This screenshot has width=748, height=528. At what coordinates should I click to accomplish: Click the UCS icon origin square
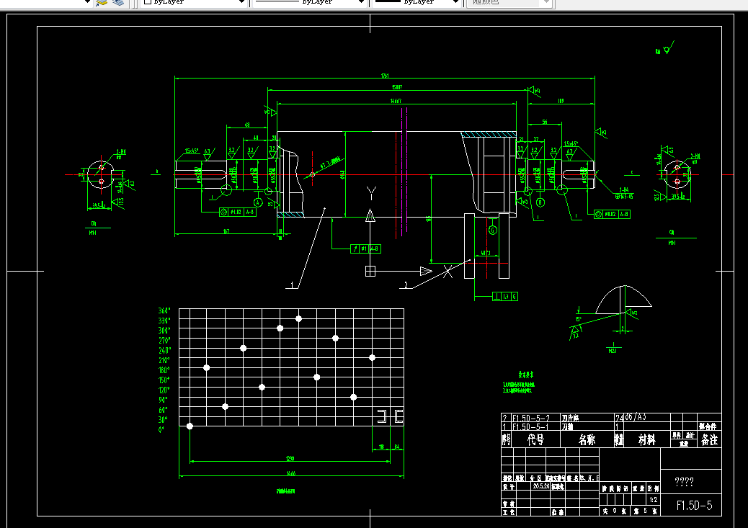tap(370, 271)
